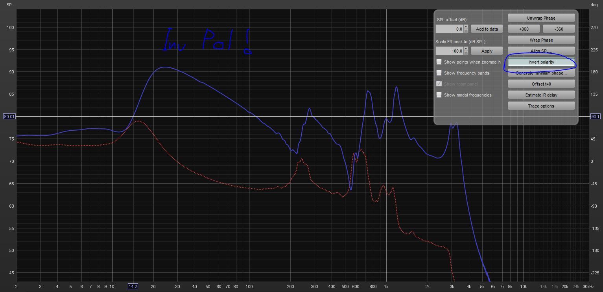The image size is (603, 292).
Task: Enable Show frequency bands checkbox
Action: (x=439, y=73)
